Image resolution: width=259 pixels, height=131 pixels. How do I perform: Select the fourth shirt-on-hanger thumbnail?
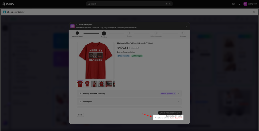(101, 84)
